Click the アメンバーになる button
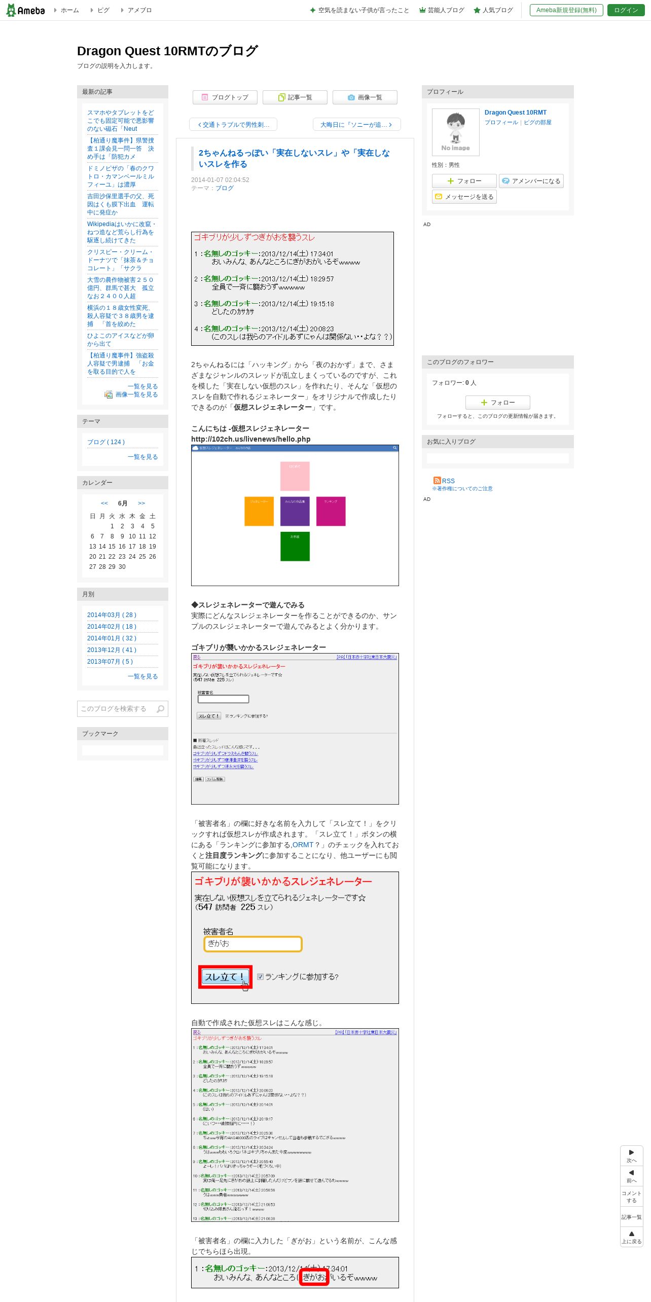Viewport: 651px width, 1302px height. click(531, 181)
